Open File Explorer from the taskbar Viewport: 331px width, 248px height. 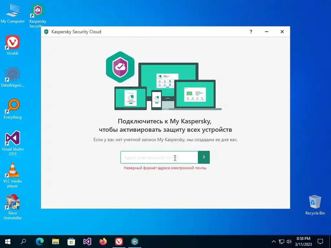coord(56,242)
